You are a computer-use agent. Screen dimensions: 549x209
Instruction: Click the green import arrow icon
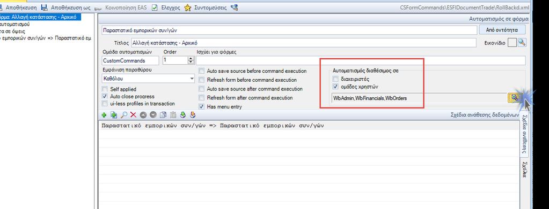pyautogui.click(x=182, y=114)
